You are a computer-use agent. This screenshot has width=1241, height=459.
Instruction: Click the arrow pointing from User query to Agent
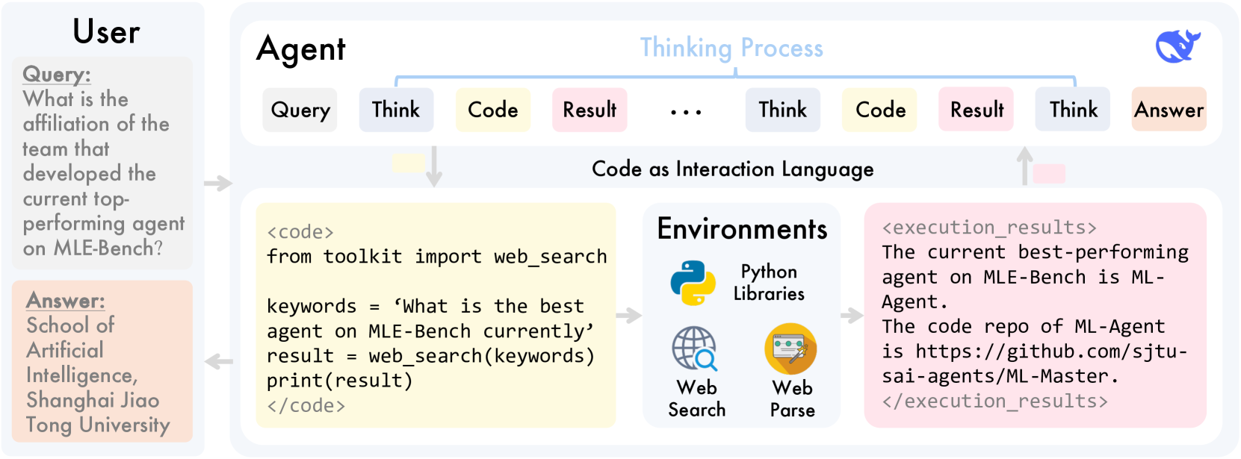tap(217, 183)
